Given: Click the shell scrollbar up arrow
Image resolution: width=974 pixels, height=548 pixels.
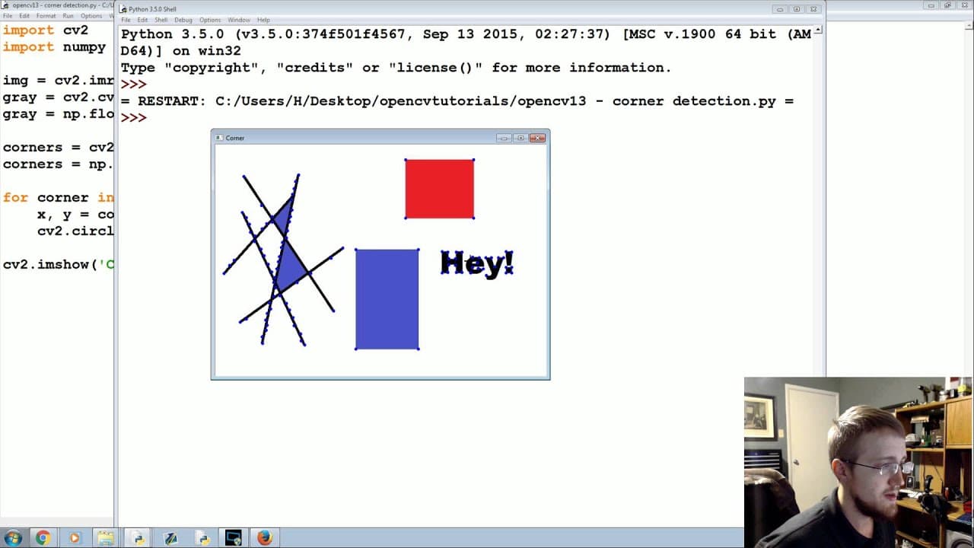Looking at the screenshot, I should point(819,30).
